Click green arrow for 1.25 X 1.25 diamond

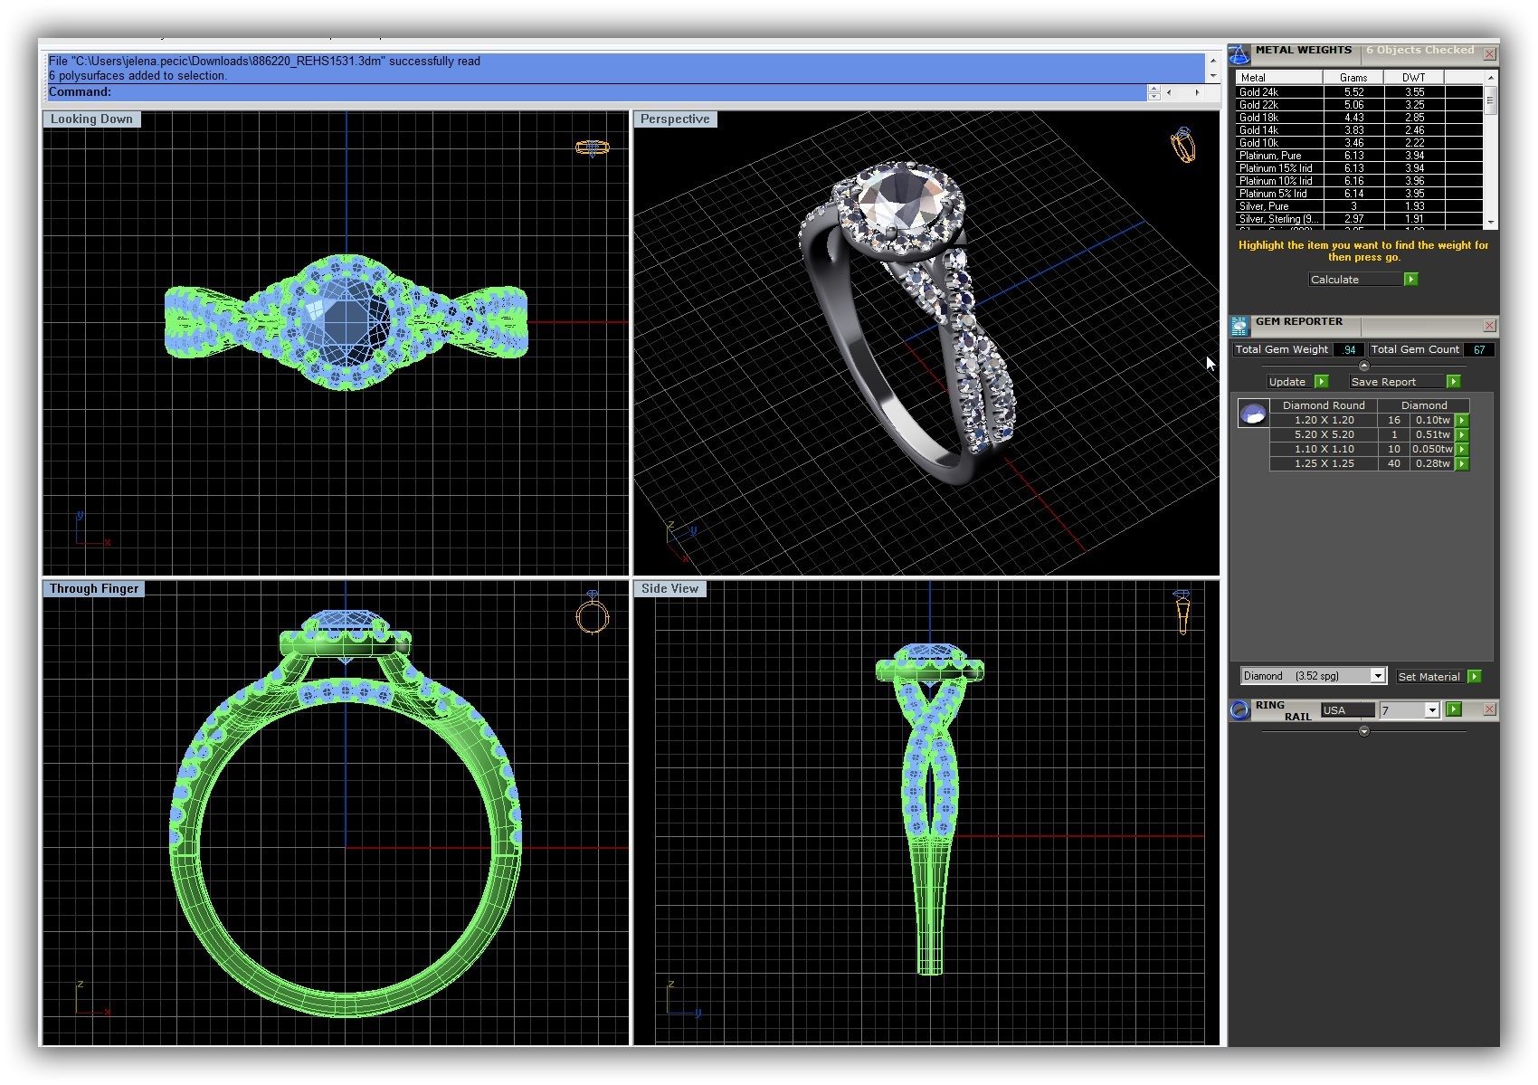pos(1462,464)
